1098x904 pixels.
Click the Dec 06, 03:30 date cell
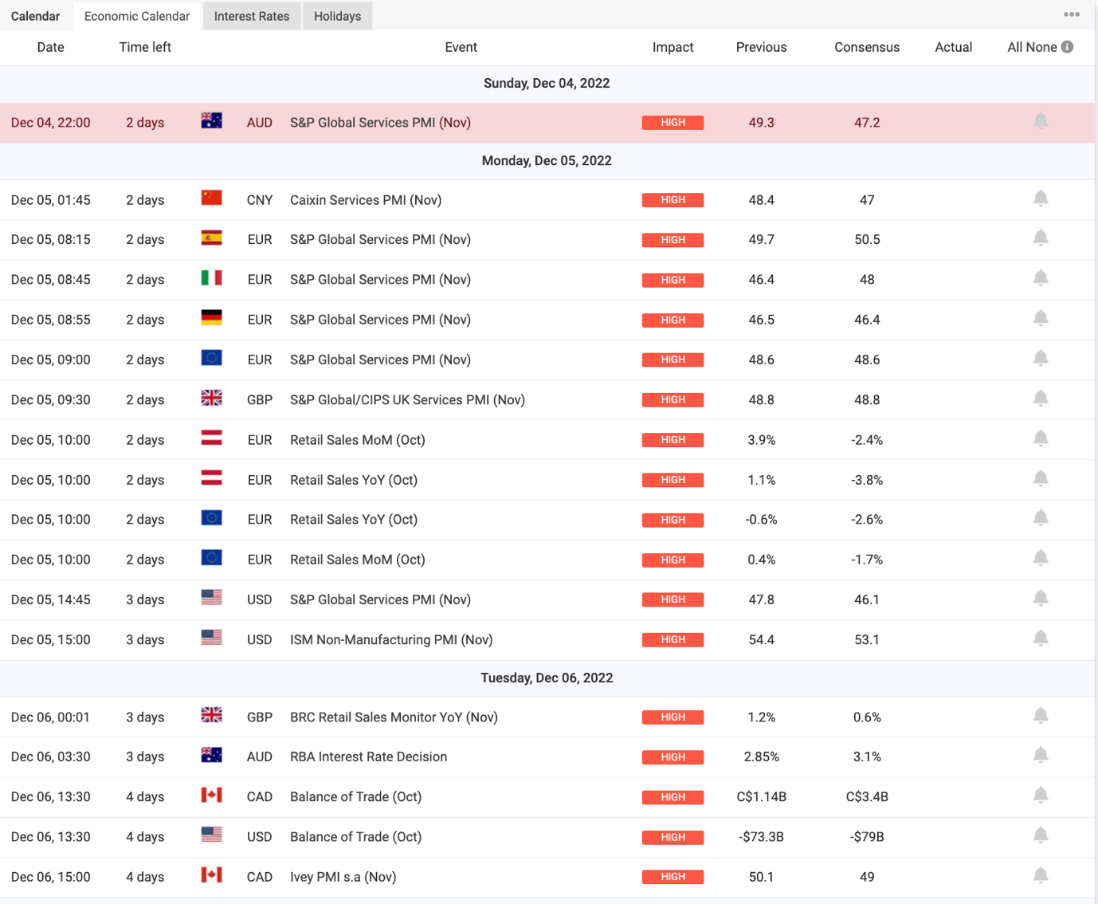pyautogui.click(x=51, y=757)
